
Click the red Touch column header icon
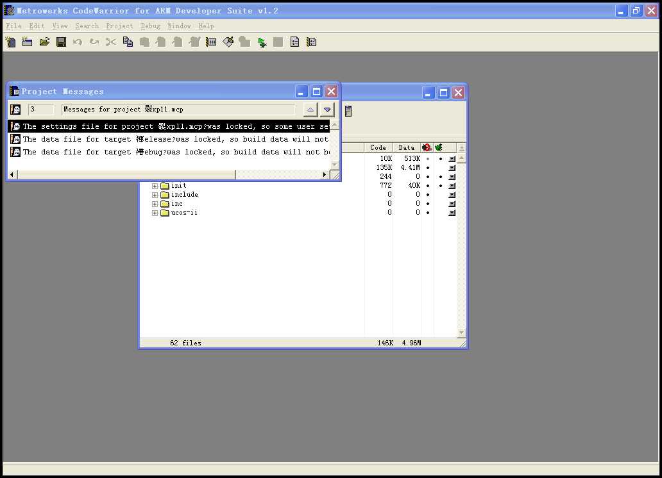pyautogui.click(x=427, y=147)
